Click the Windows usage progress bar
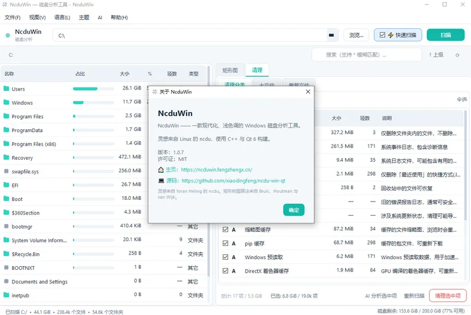The width and height of the screenshot is (471, 315). click(x=94, y=102)
